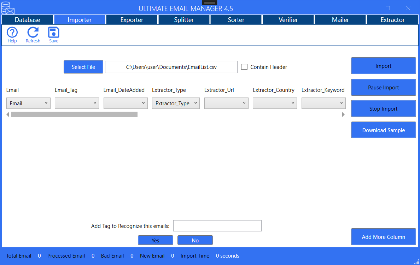Viewport: 420px width, 265px height.
Task: Start importing with the Import button
Action: click(383, 66)
